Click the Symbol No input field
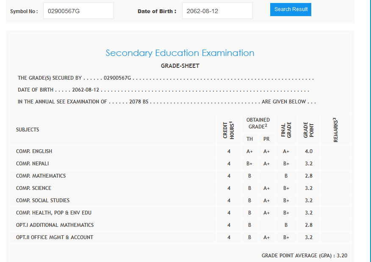 pyautogui.click(x=78, y=11)
